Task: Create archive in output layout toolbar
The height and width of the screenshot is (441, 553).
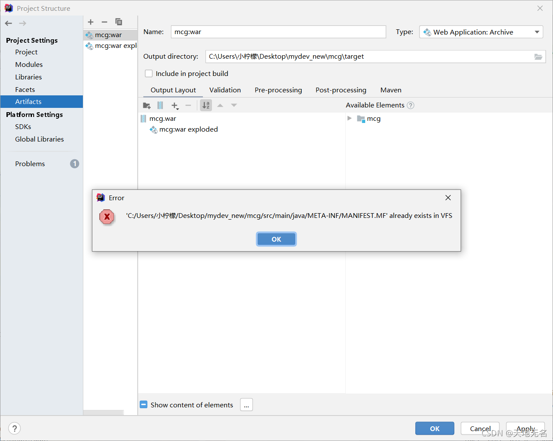Action: 160,105
